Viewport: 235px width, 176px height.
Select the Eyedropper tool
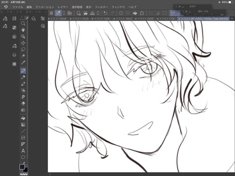(23, 62)
